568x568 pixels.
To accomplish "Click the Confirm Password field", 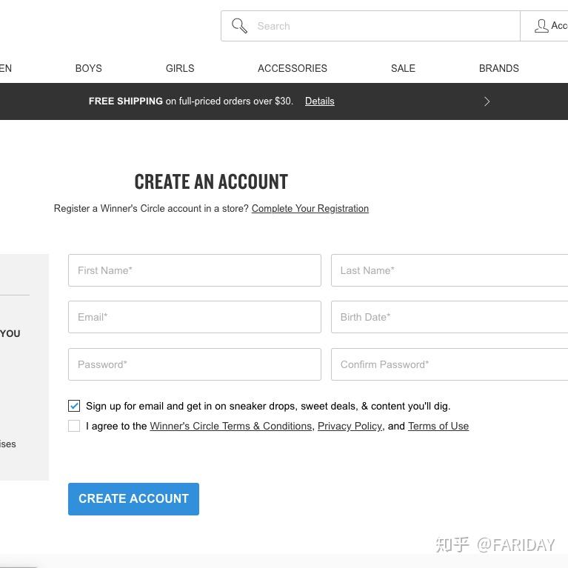I will click(x=449, y=364).
